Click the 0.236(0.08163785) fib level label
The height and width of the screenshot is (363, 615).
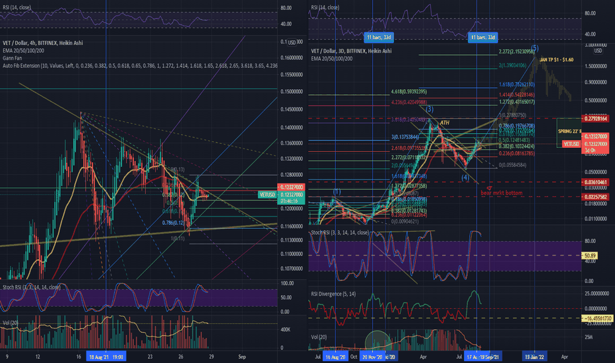(x=517, y=153)
